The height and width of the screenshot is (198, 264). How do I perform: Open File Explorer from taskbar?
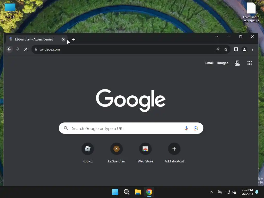click(x=138, y=192)
